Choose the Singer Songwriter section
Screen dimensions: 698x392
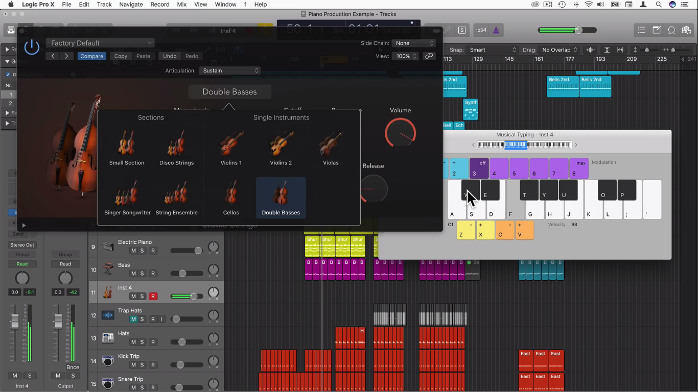click(x=127, y=198)
